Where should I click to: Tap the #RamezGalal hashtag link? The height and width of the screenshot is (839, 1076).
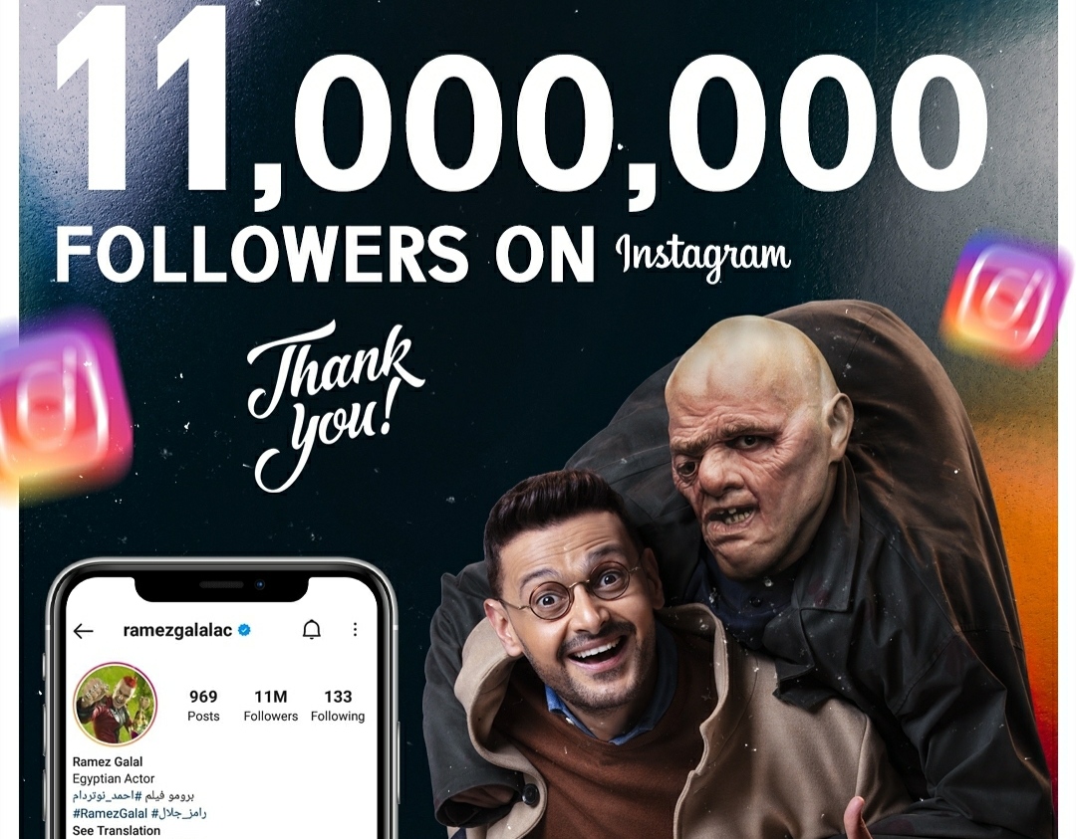point(110,814)
